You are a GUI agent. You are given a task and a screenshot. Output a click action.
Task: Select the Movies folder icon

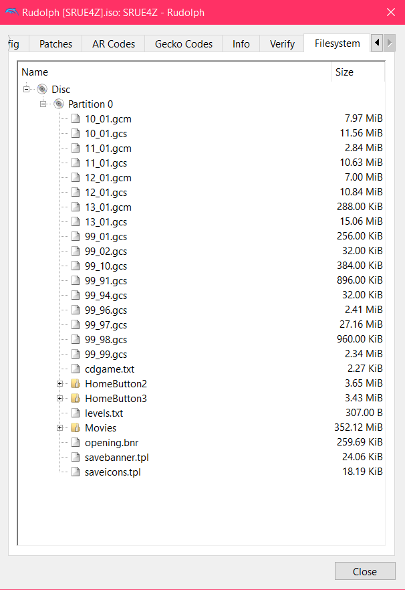tap(76, 428)
